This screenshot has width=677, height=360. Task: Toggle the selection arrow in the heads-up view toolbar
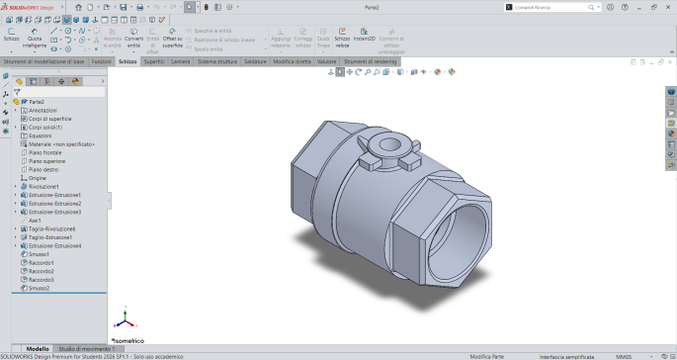pyautogui.click(x=340, y=72)
